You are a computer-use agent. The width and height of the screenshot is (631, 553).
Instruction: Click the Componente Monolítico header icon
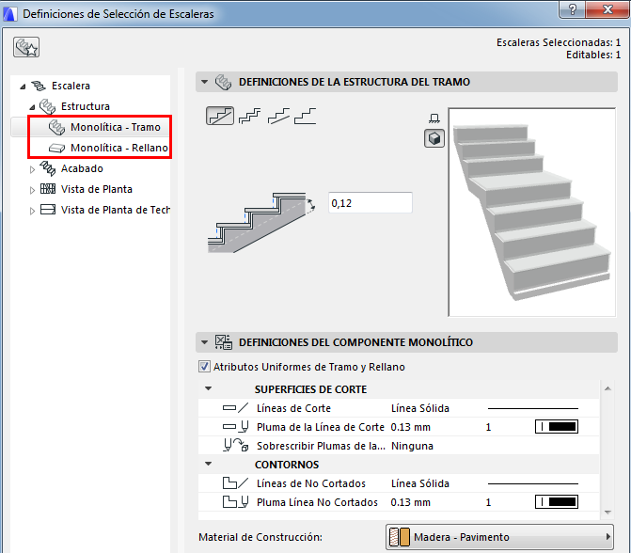pyautogui.click(x=224, y=342)
